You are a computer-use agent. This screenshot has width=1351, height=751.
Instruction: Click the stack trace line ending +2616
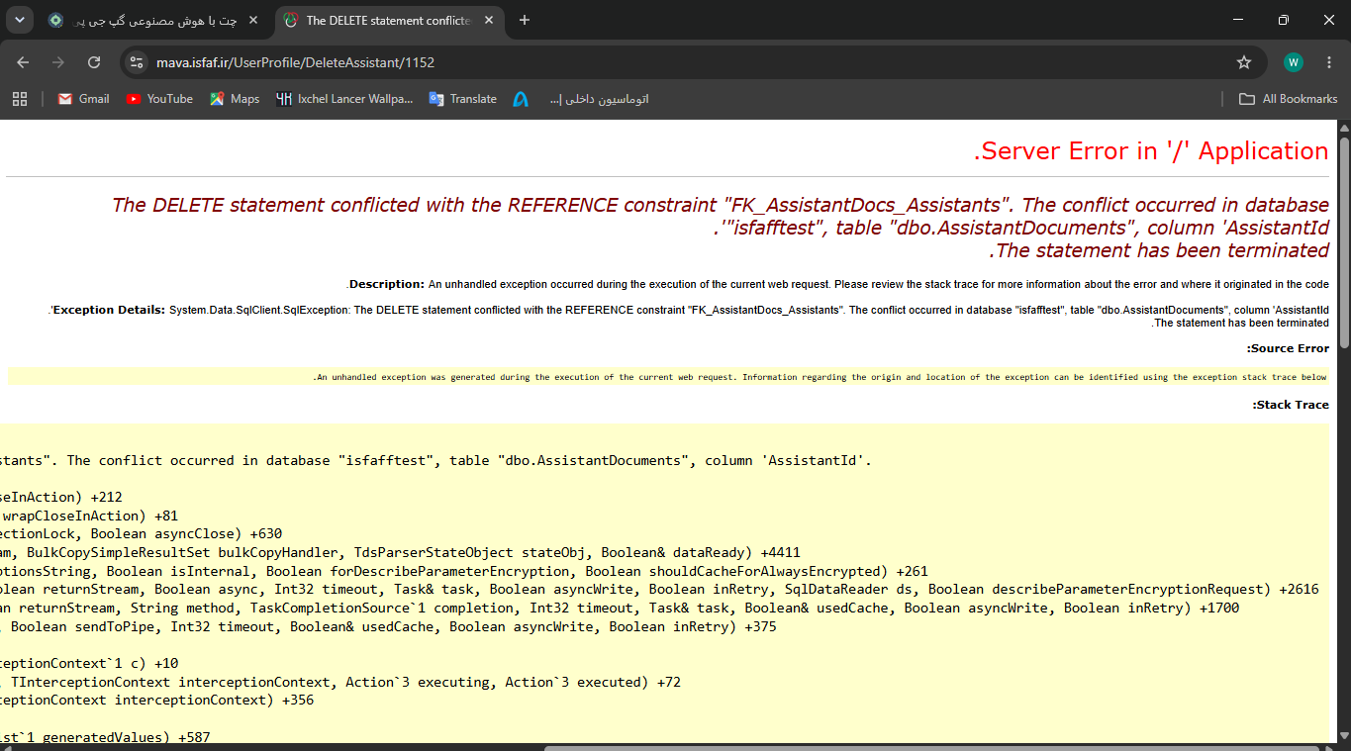coord(659,589)
